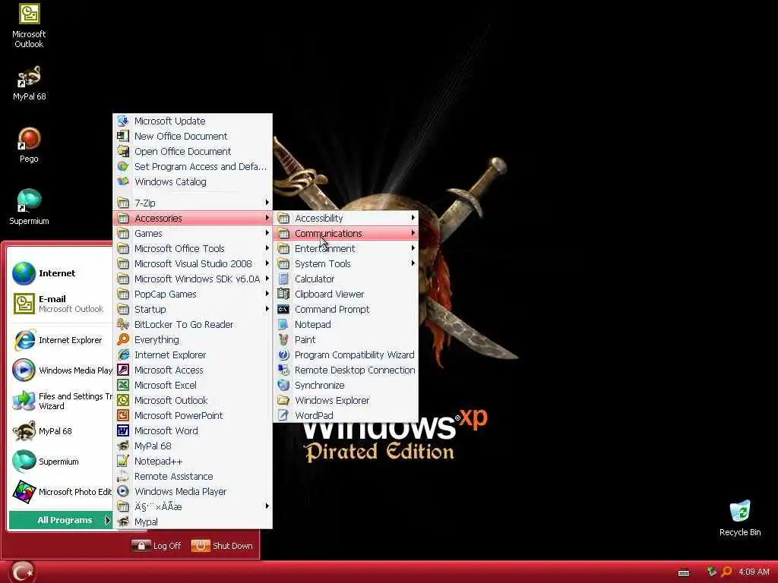Open Notepad from the Accessories menu
778x583 pixels.
[x=346, y=325]
